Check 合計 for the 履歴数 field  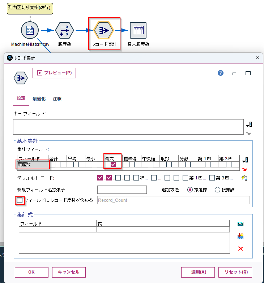click(58, 165)
